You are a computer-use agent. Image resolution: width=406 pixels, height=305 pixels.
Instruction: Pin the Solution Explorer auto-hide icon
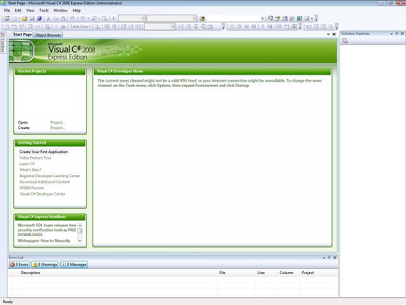(396, 34)
